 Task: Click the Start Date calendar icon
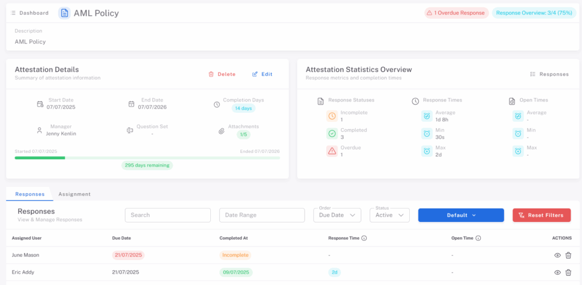tap(40, 104)
